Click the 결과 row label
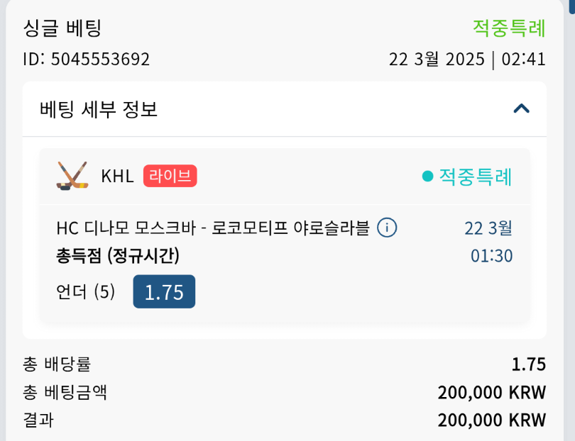This screenshot has width=575, height=441. pos(38,420)
